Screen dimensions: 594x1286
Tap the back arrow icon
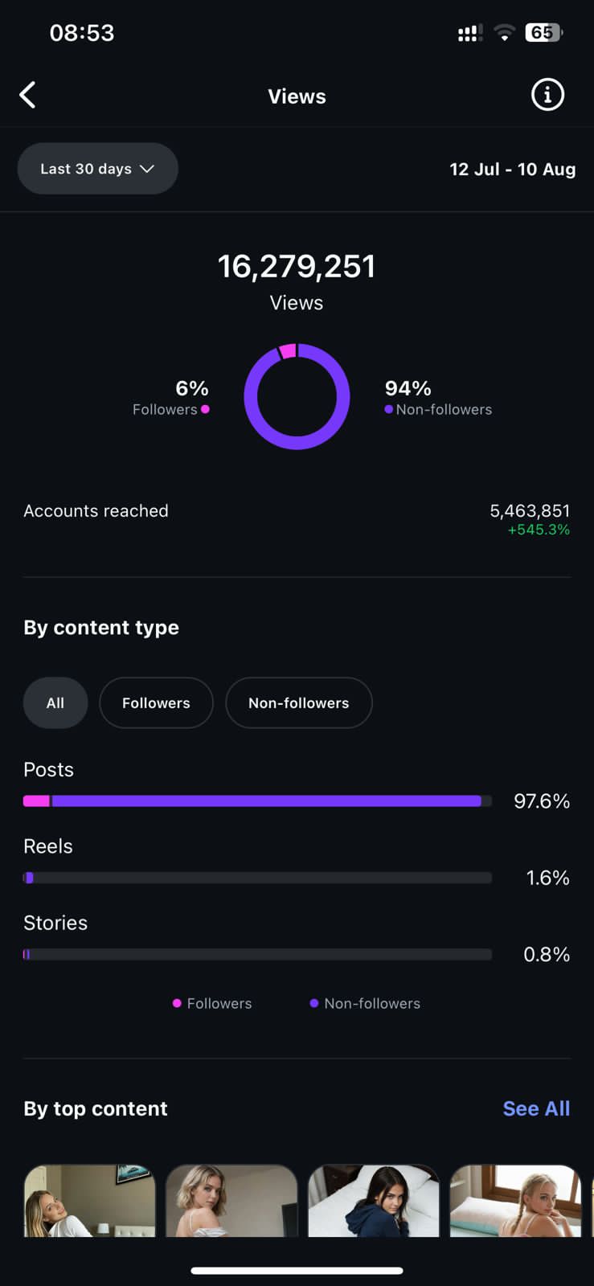pos(28,95)
